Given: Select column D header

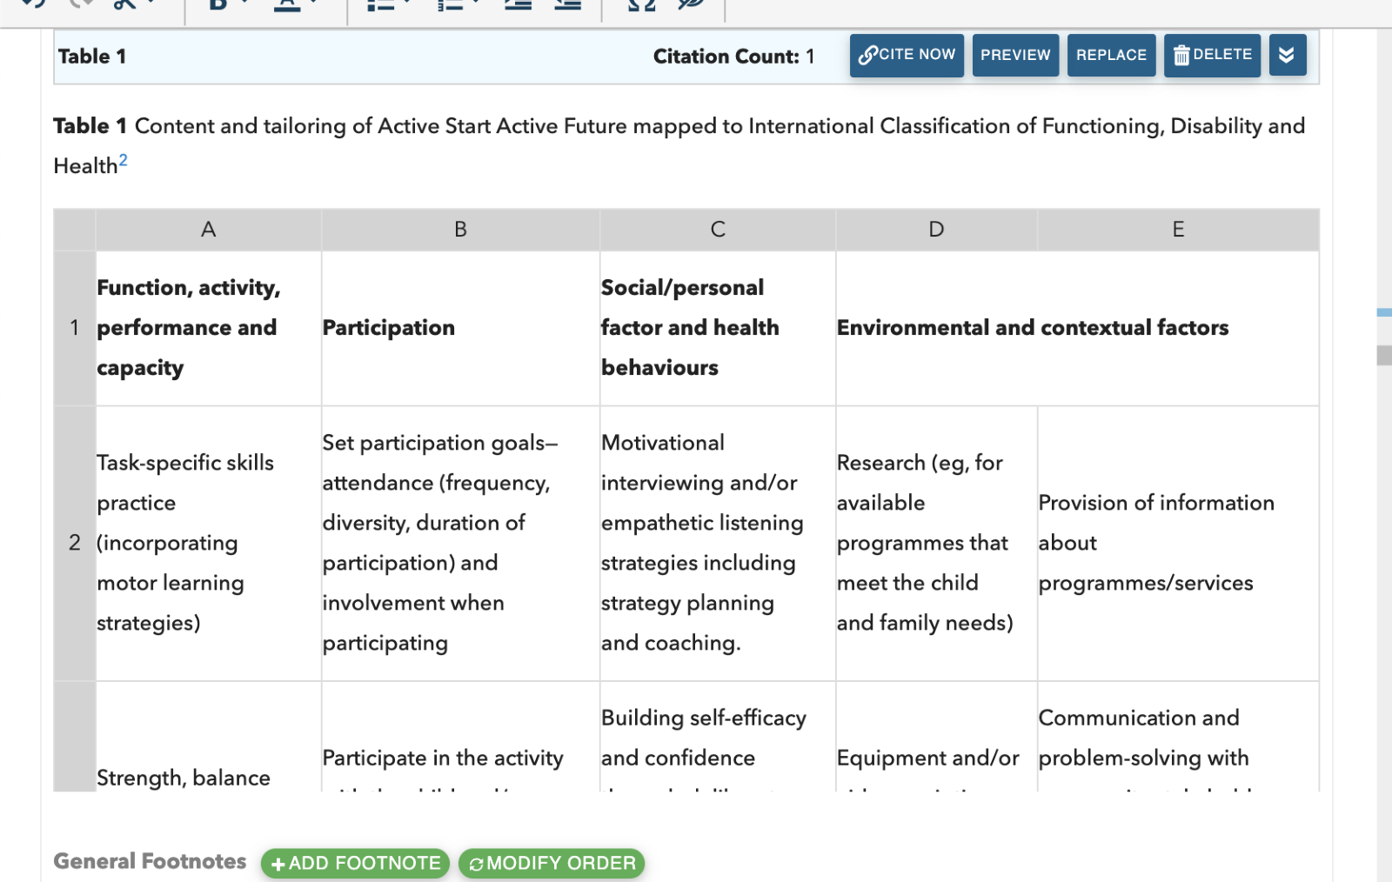Looking at the screenshot, I should [936, 230].
